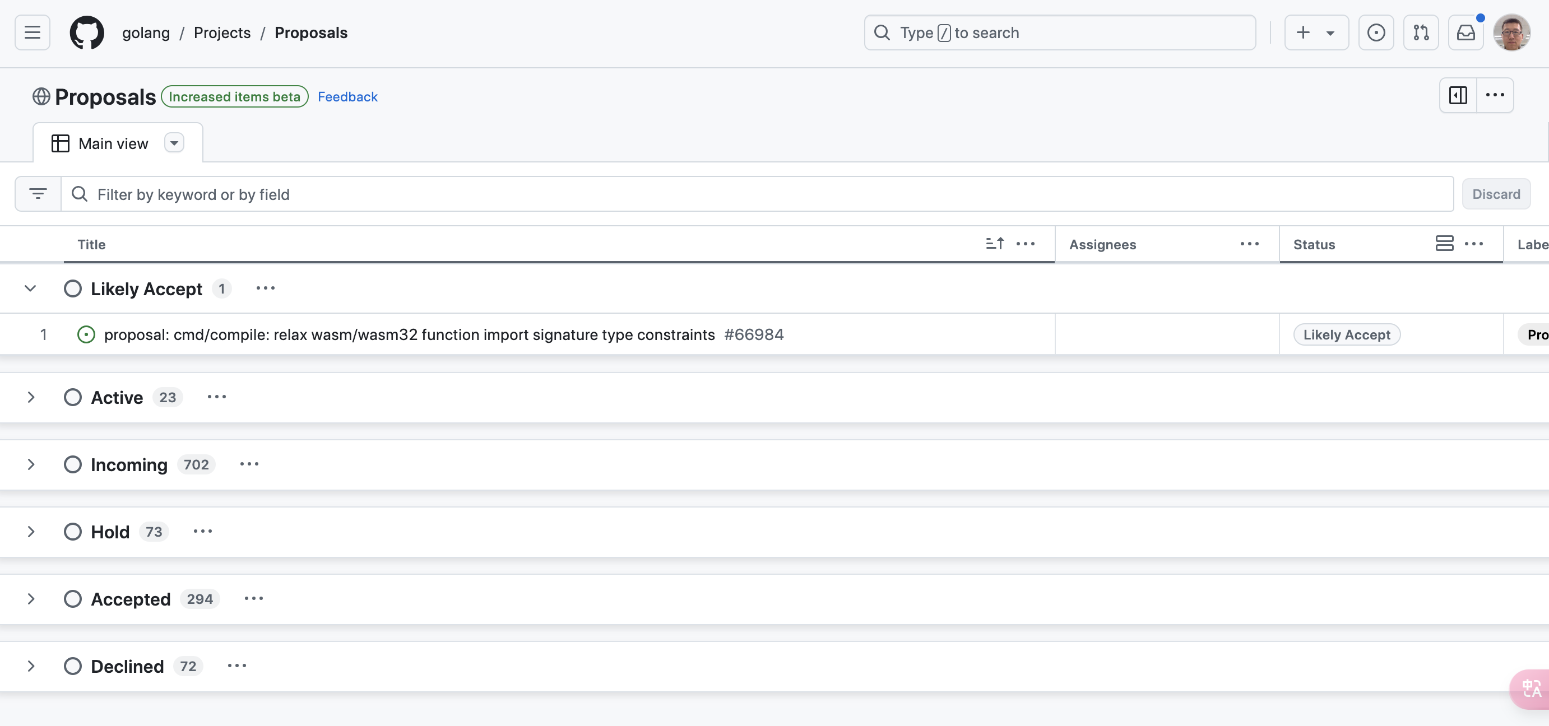Open the Assignees column options menu
1549x726 pixels.
(1250, 244)
